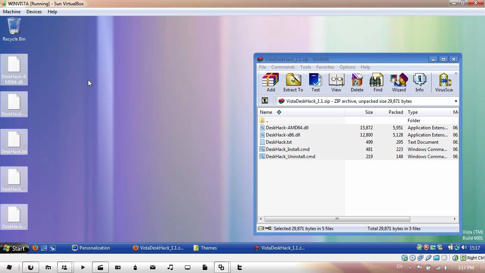This screenshot has width=485, height=273.
Task: Open the Commands menu
Action: coord(283,67)
